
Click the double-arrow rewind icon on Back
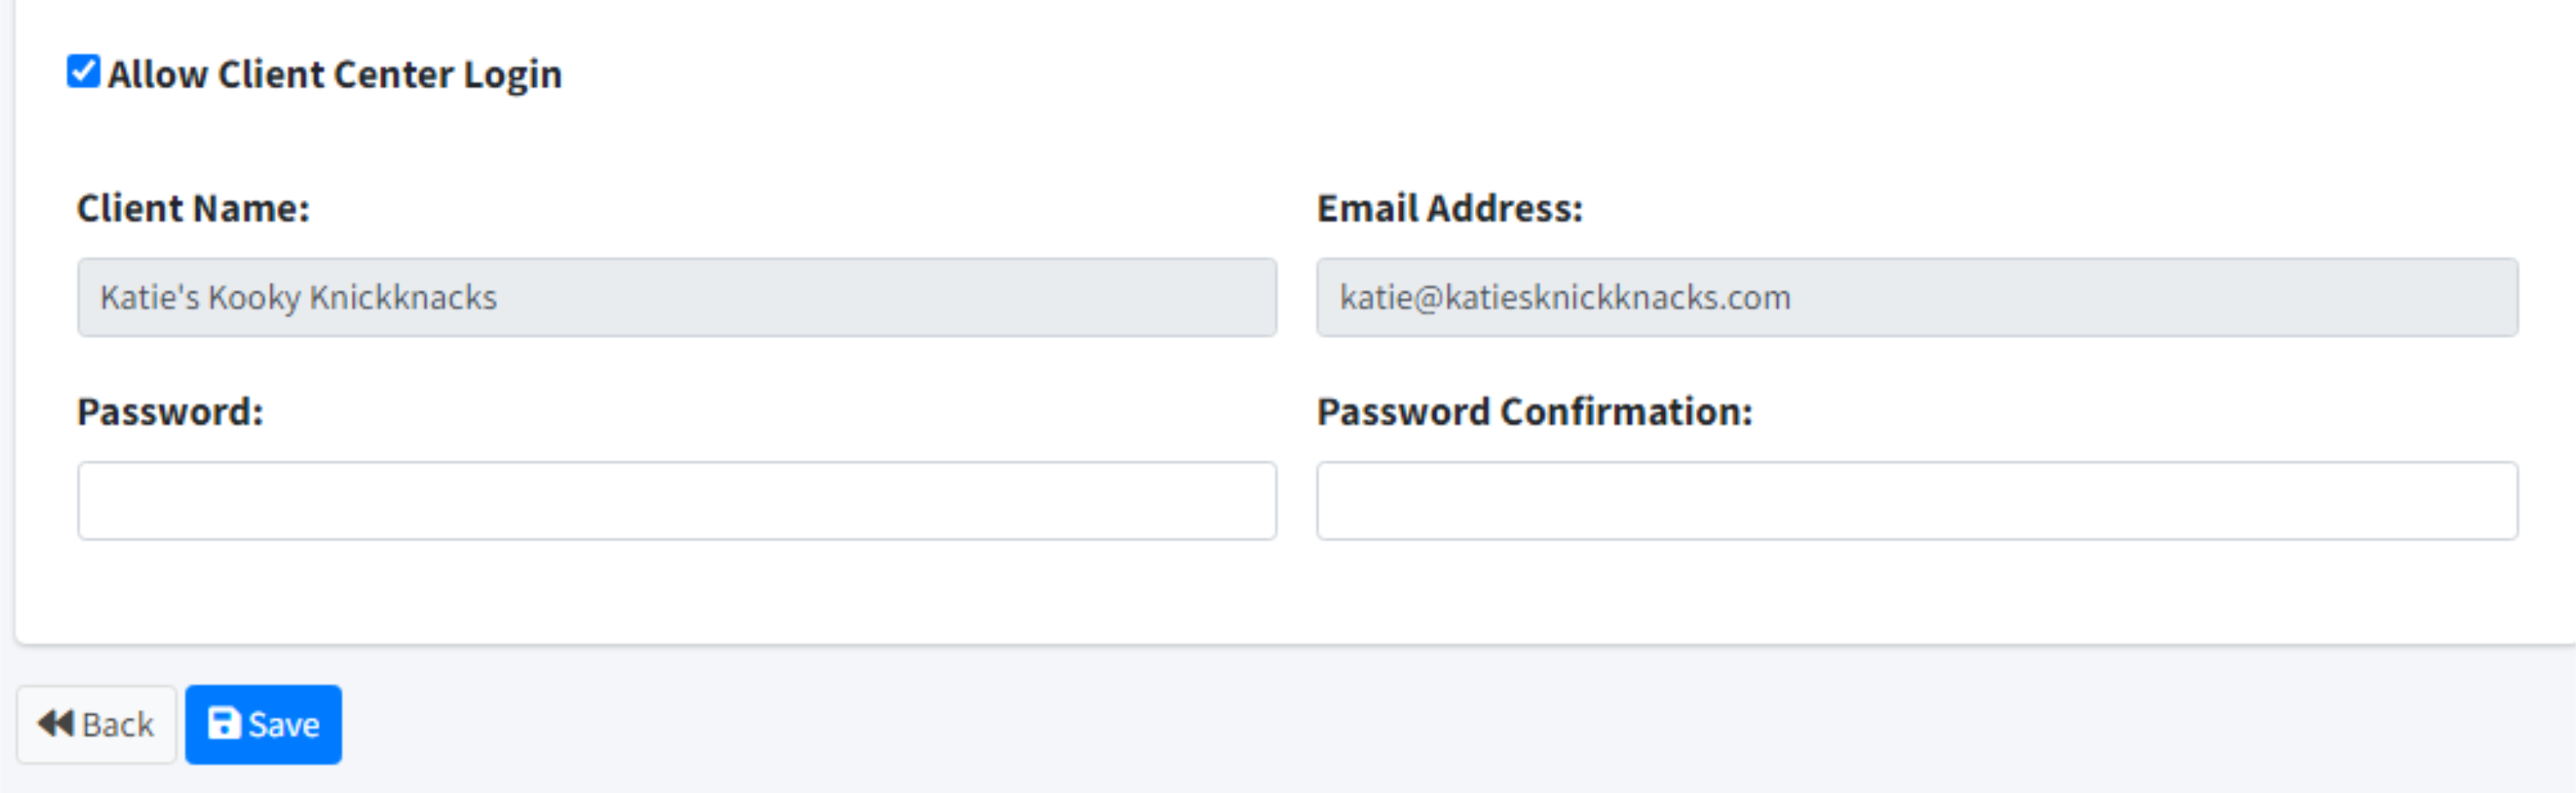(56, 723)
